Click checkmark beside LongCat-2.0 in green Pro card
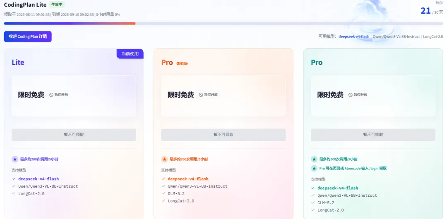The height and width of the screenshot is (219, 447). [313, 210]
